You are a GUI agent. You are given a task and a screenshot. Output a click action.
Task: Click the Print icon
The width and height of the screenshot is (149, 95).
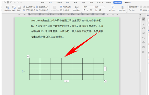tap(8, 2)
